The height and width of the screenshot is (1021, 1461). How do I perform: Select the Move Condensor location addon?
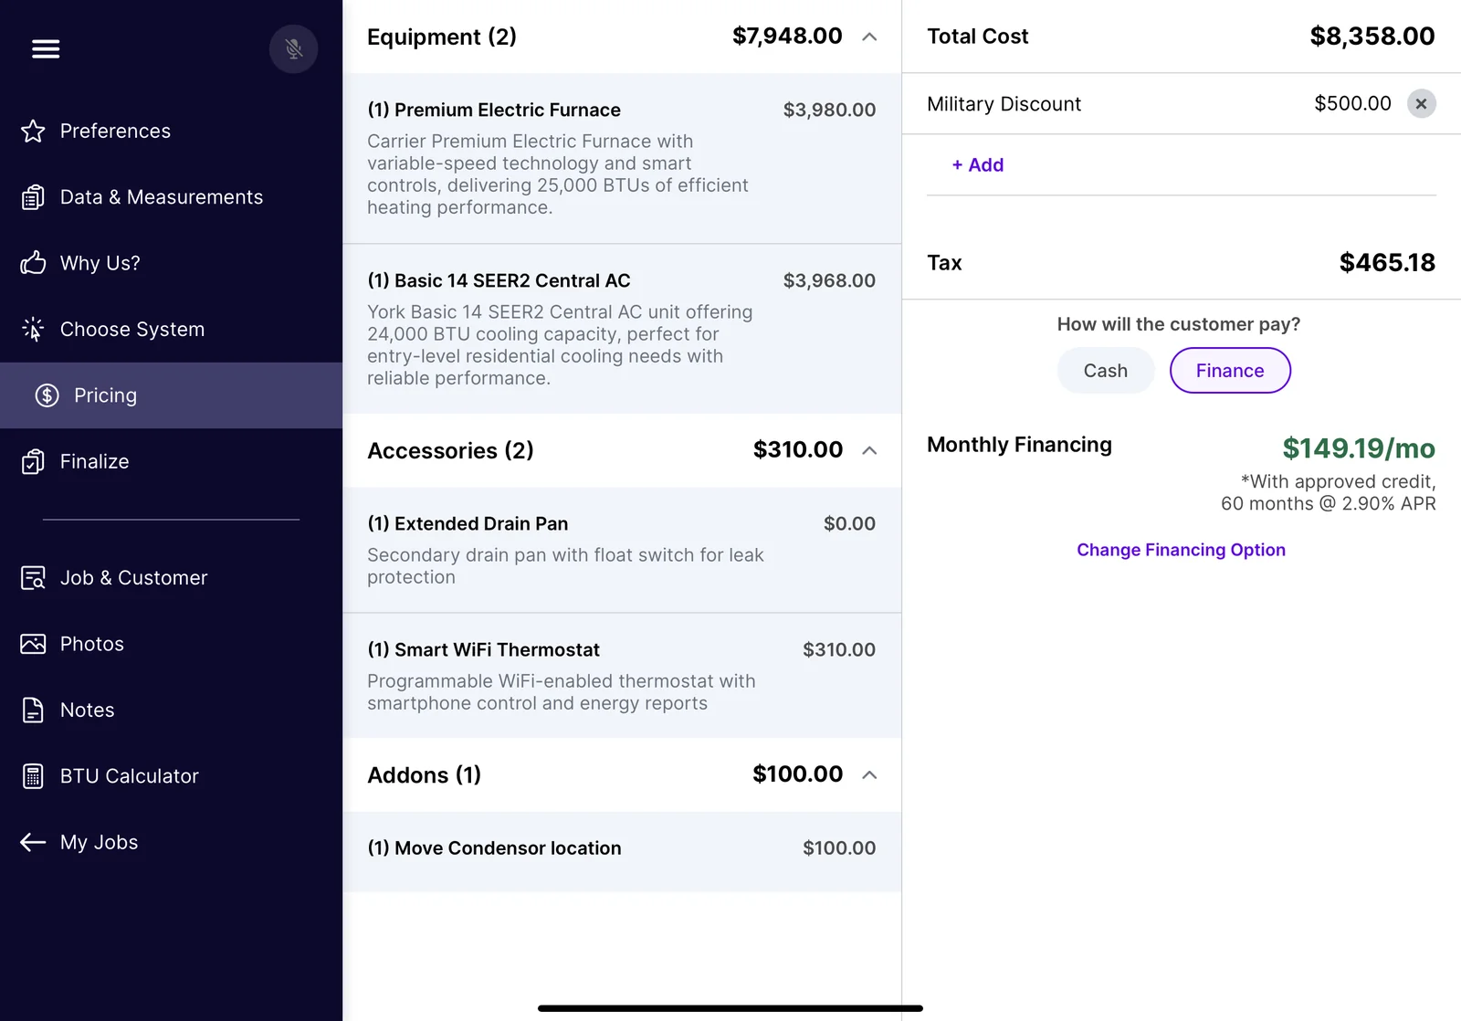[622, 851]
